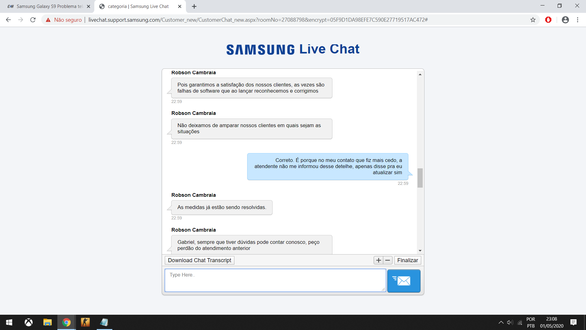
Task: Open the Chrome three-dot menu
Action: [x=577, y=20]
